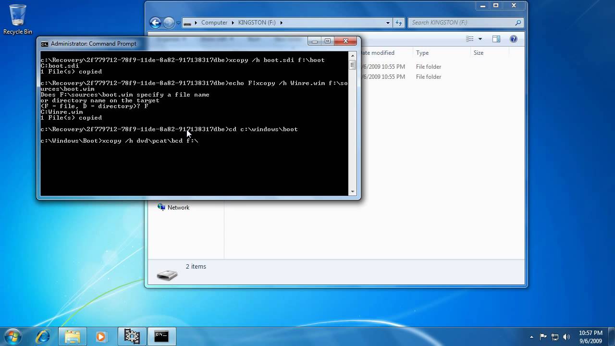Click Command Prompt scrollbar thumb
The height and width of the screenshot is (346, 615).
click(352, 65)
